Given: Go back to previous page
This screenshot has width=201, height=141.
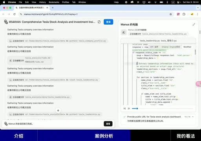Looking at the screenshot, I should pyautogui.click(x=4, y=14).
